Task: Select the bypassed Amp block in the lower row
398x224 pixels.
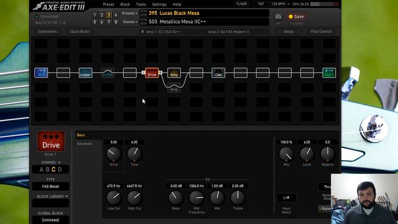Action: point(174,88)
